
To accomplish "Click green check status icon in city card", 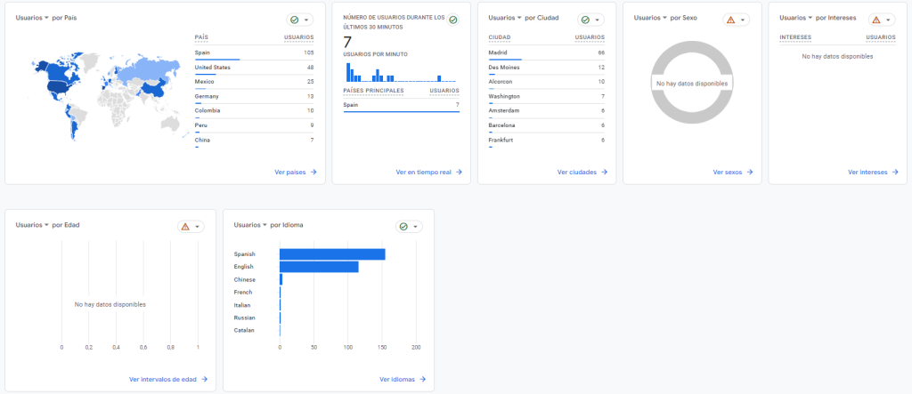I will click(585, 20).
